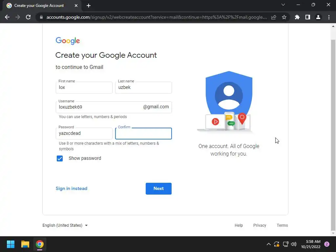Click the scrollbar up arrow
Viewport: 336px width, 252px height.
(x=333, y=26)
